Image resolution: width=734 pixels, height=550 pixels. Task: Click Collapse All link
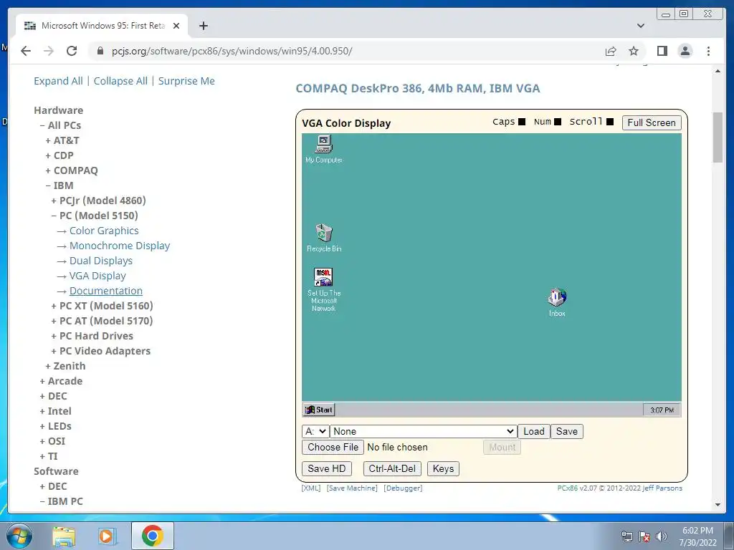pos(120,81)
